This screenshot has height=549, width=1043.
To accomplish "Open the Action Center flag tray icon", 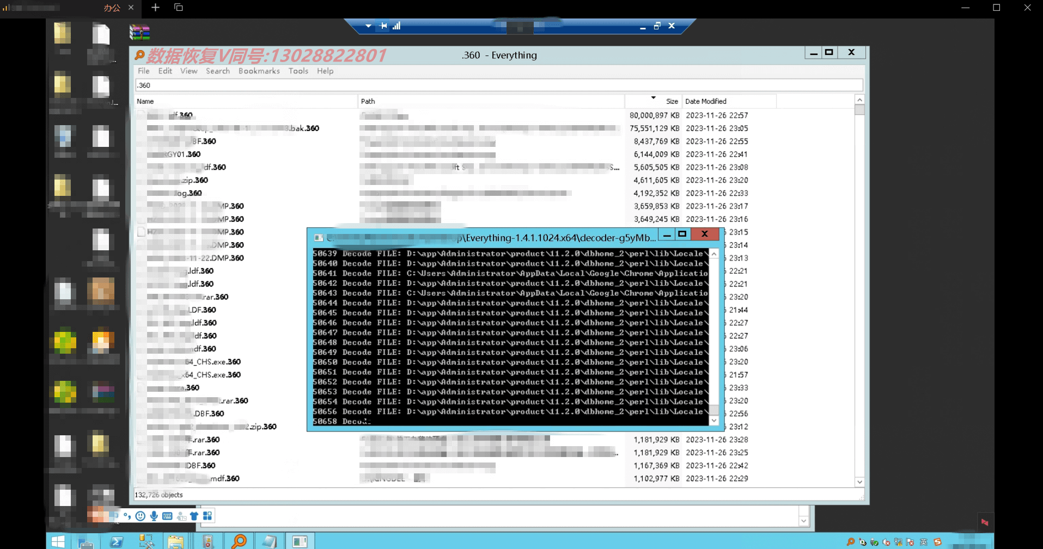I will pos(910,542).
